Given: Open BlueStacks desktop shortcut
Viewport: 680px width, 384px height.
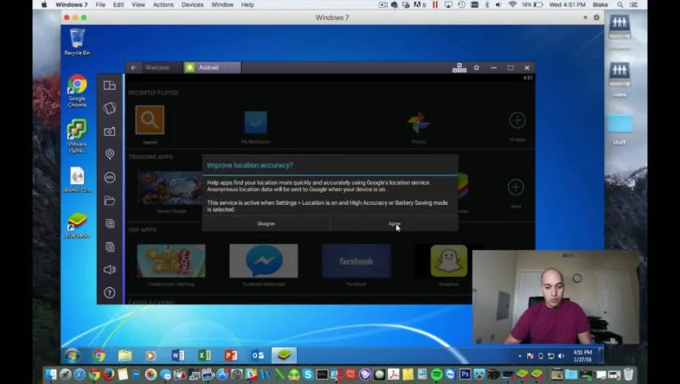Looking at the screenshot, I should click(77, 226).
